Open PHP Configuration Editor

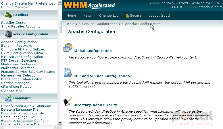click(x=22, y=79)
